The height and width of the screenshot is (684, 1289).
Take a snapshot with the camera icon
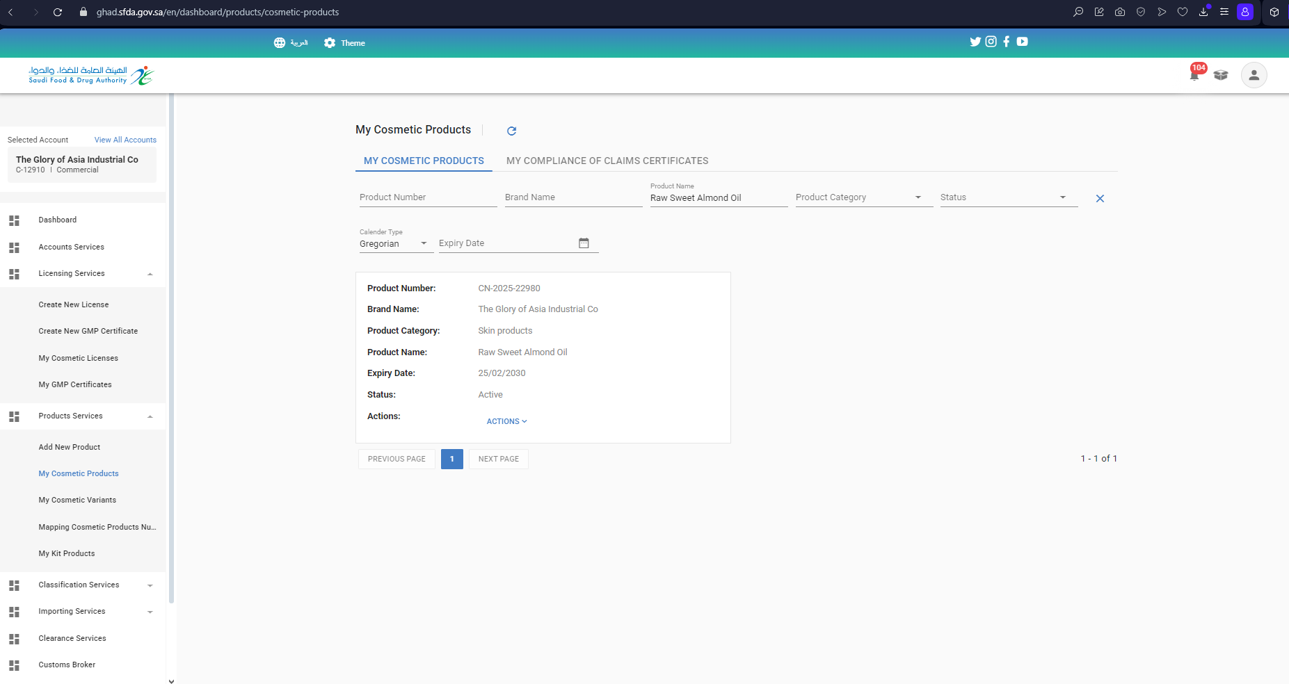point(1120,12)
